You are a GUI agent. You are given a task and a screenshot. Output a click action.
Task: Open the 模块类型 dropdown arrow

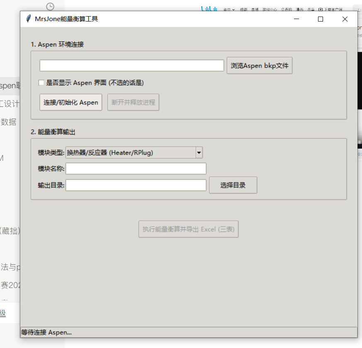199,153
